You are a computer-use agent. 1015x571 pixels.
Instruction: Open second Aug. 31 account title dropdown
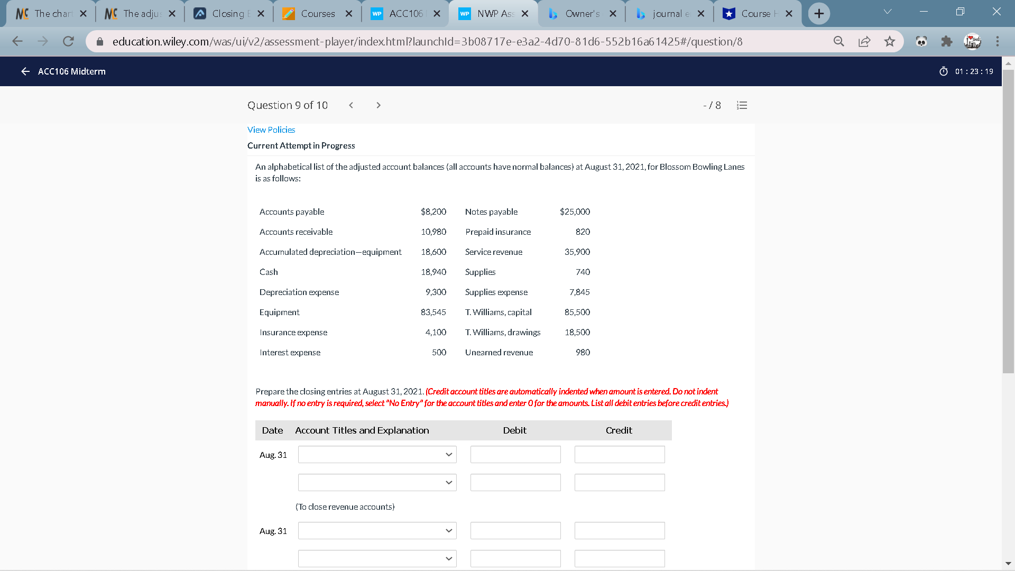(377, 531)
